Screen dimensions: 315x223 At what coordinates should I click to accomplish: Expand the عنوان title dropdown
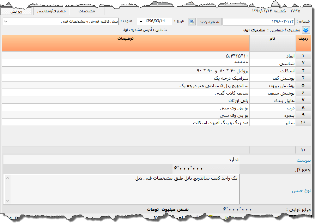pos(6,22)
